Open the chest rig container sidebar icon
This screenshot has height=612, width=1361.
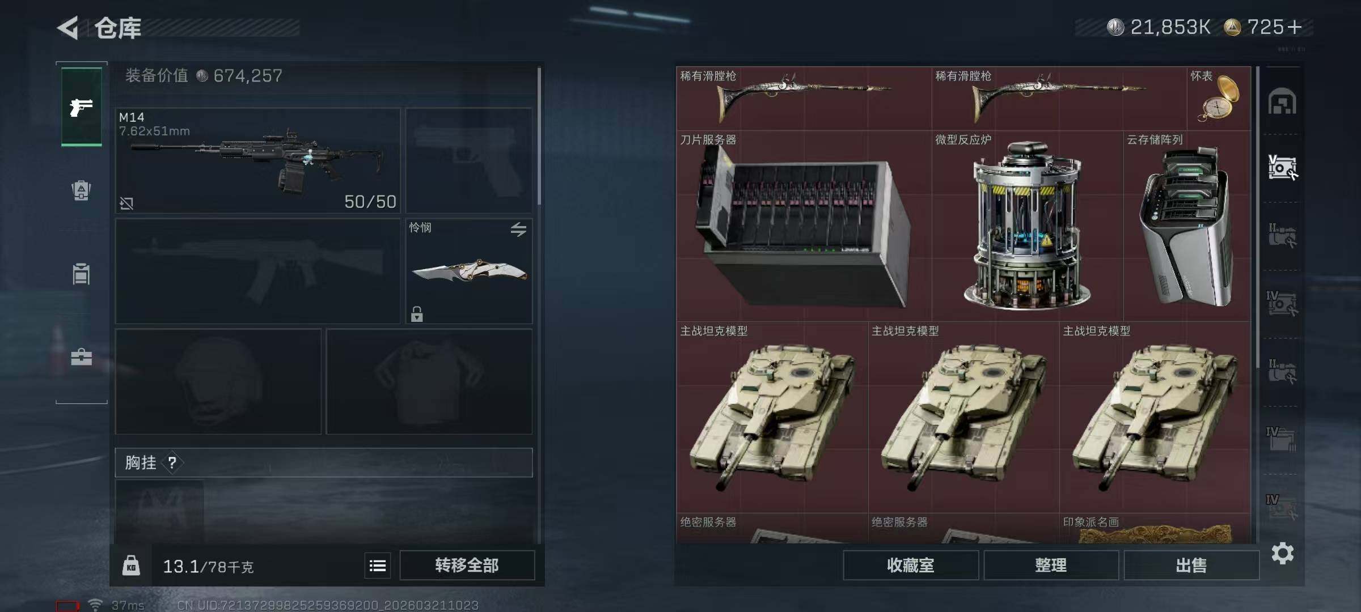tap(81, 274)
